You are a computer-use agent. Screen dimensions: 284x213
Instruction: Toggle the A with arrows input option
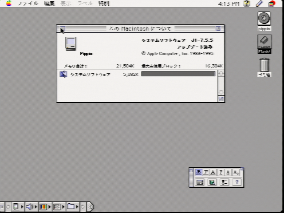(x=236, y=172)
